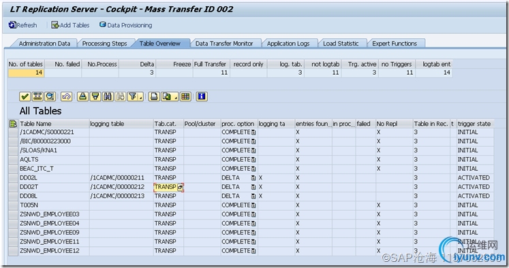Click logging table /1CADMC/00000213
Image resolution: width=509 pixels, height=268 pixels.
pos(117,196)
